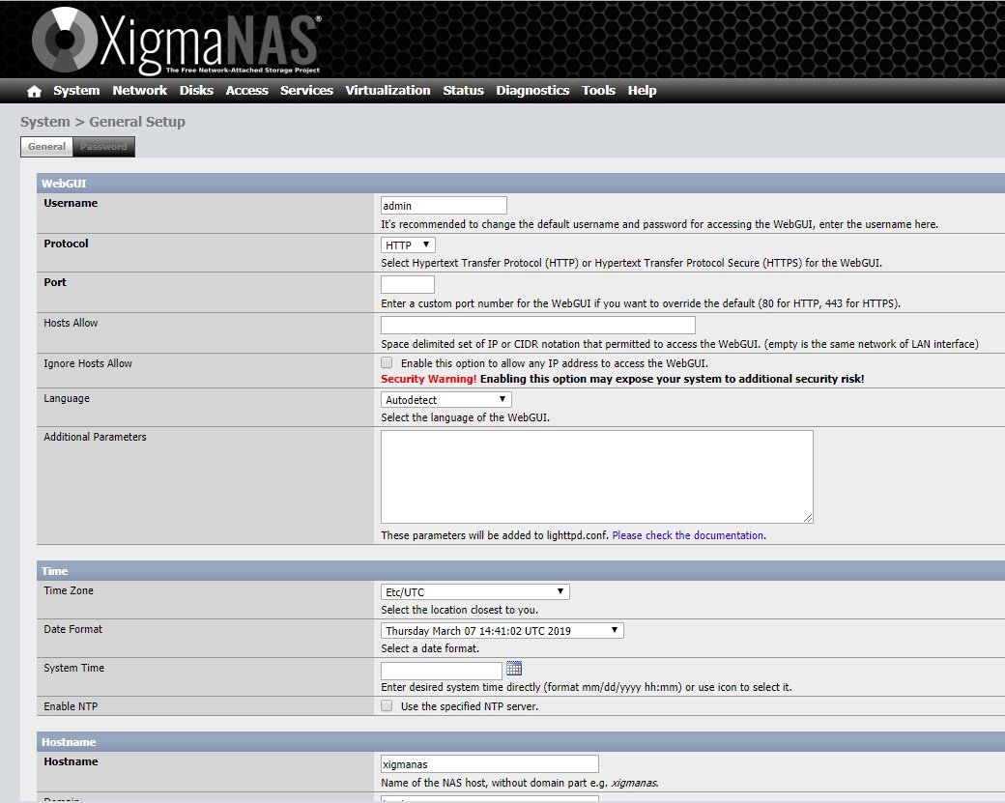Select the General tab
Screen dimensions: 1005x803
point(46,147)
